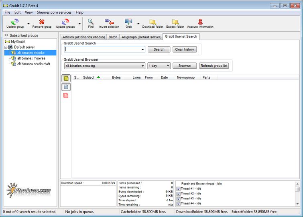Click 'Repair and Extract thread - Idle' text

coord(201,184)
